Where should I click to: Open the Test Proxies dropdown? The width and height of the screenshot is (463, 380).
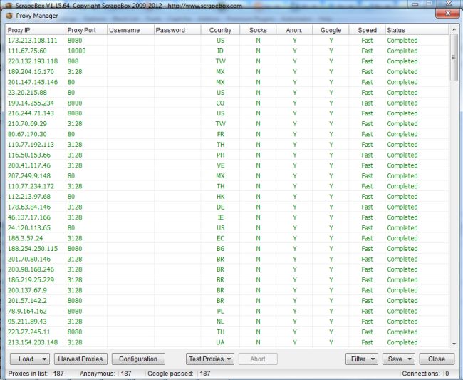point(210,359)
